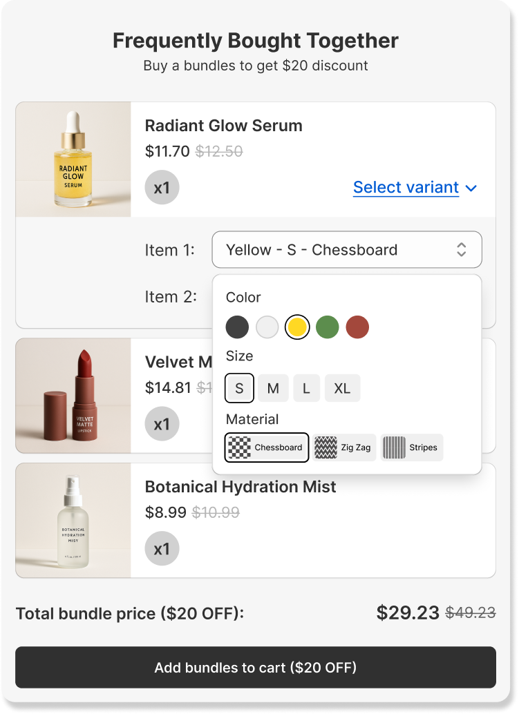Click the Select variant link
The image size is (519, 714).
(406, 187)
